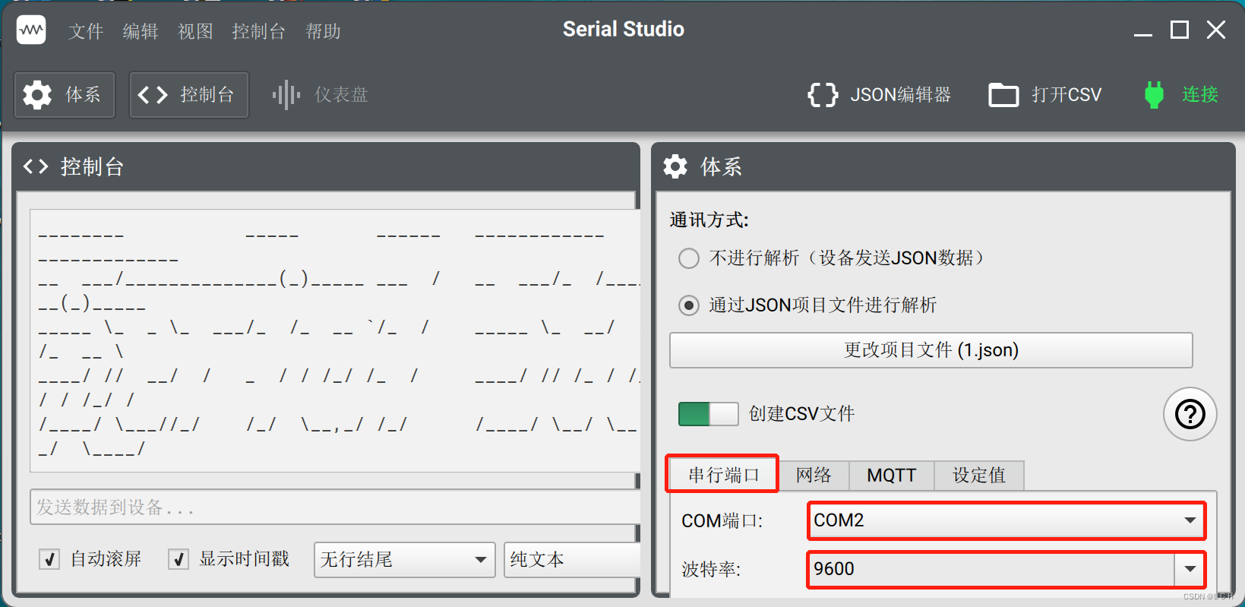Open the 编辑 menu
Image resolution: width=1245 pixels, height=607 pixels.
[x=141, y=31]
